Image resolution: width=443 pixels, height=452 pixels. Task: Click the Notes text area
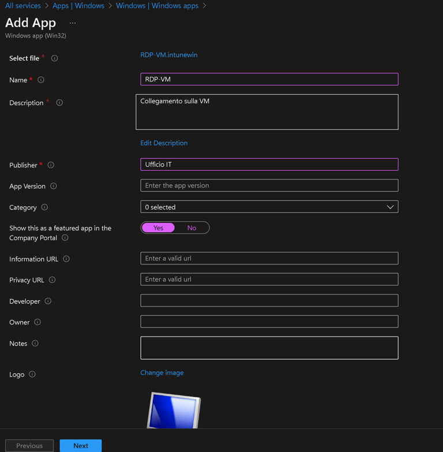coord(269,348)
